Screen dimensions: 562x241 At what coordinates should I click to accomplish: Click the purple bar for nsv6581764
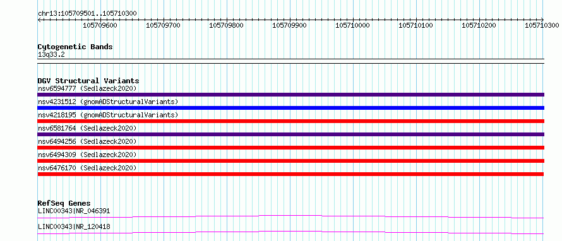coord(290,134)
